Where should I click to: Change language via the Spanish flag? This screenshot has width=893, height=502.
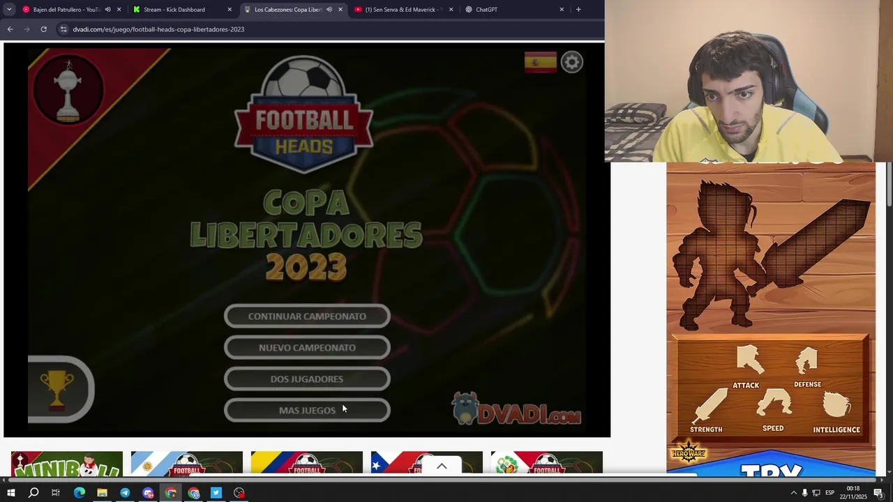point(541,62)
